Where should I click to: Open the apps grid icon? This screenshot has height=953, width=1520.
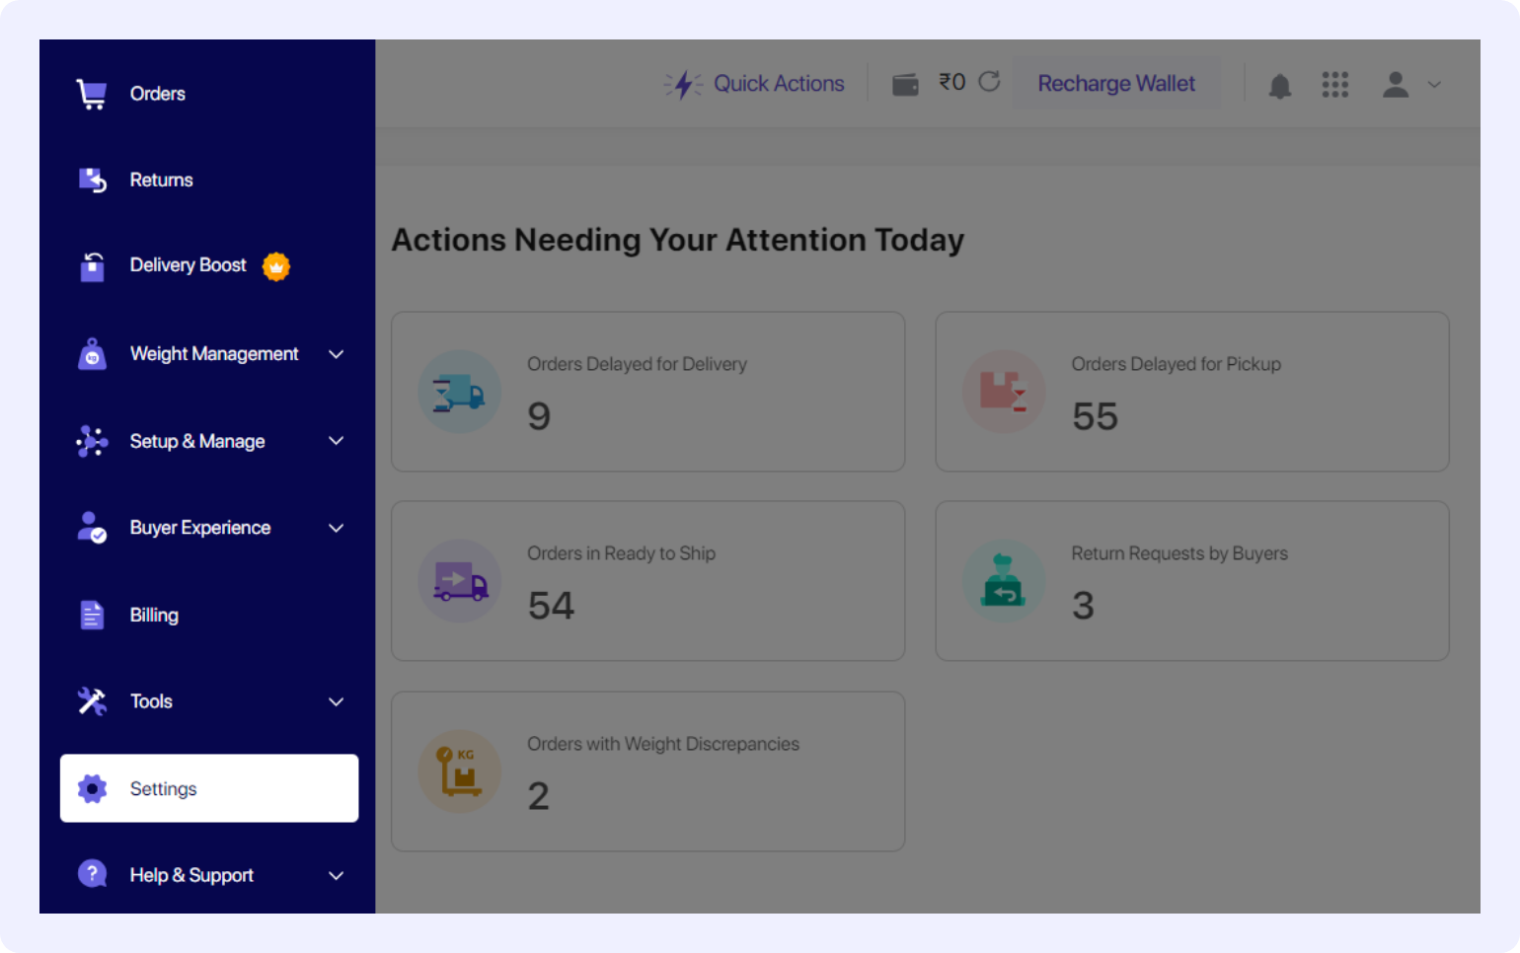coord(1334,85)
